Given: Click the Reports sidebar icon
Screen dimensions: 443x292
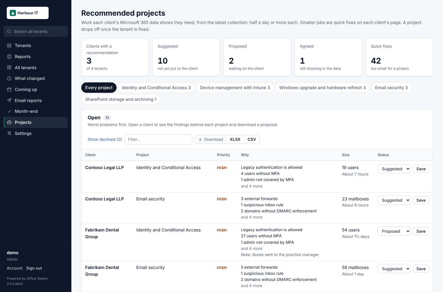Looking at the screenshot, I should [9, 57].
